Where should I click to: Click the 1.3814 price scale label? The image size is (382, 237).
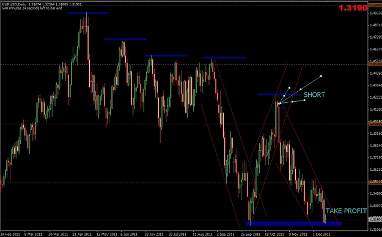(x=376, y=146)
